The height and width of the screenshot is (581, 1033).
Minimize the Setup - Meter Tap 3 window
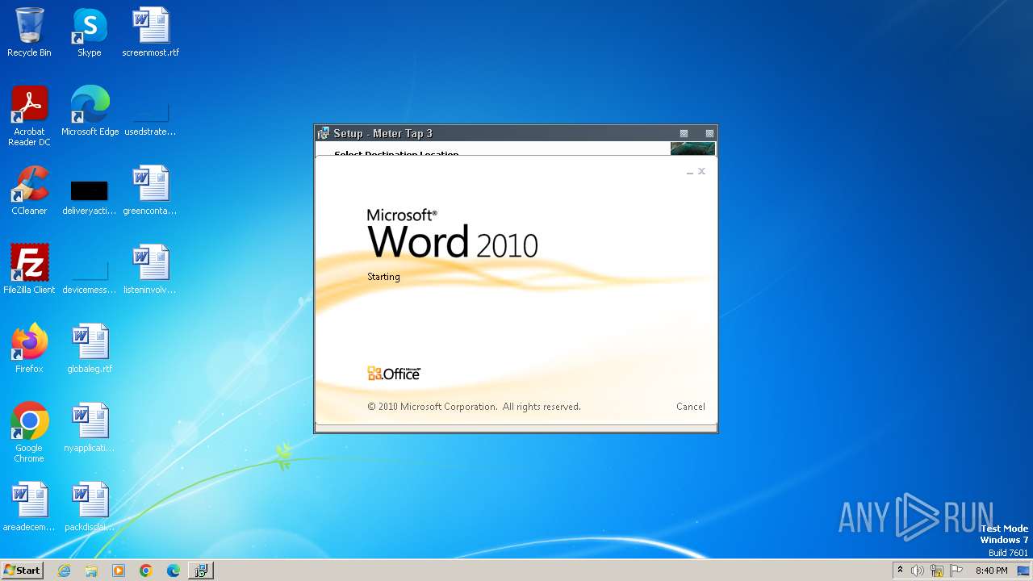point(684,133)
